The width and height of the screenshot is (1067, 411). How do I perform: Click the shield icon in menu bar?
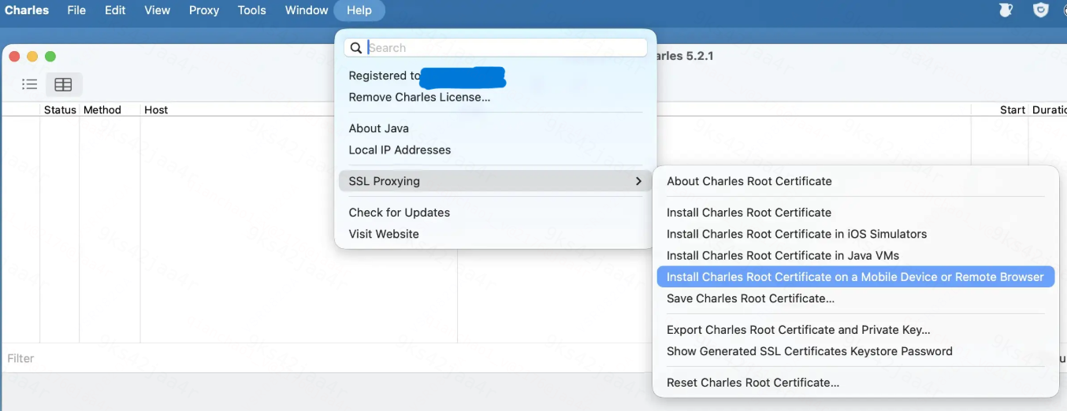[1041, 10]
